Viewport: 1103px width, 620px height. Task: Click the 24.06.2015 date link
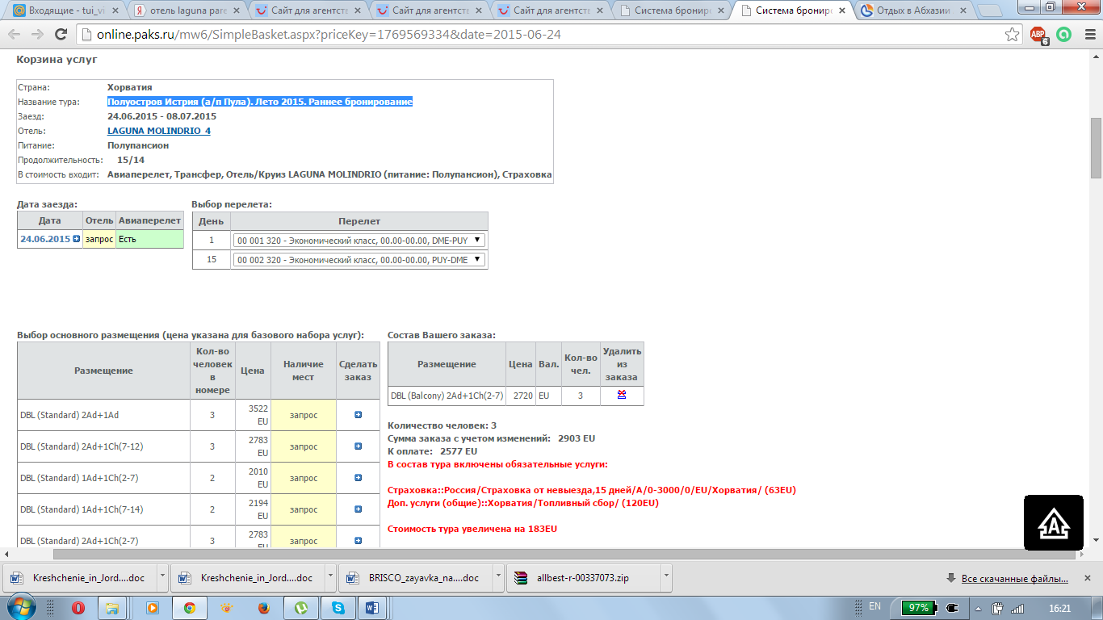tap(45, 239)
